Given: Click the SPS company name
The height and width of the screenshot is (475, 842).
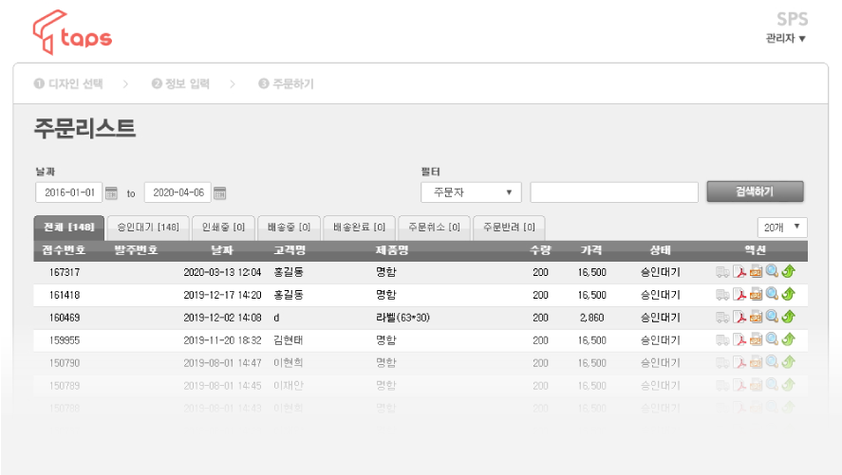Looking at the screenshot, I should (x=792, y=19).
